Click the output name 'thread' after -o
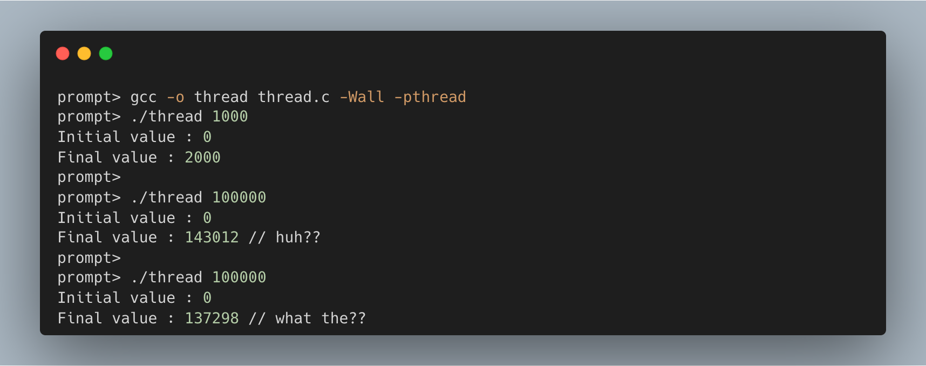This screenshot has width=926, height=366. coord(221,97)
